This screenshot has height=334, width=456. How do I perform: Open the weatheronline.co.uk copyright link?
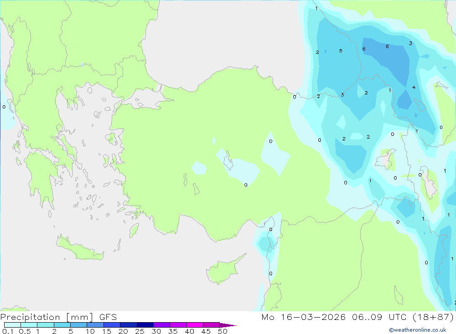(x=418, y=330)
